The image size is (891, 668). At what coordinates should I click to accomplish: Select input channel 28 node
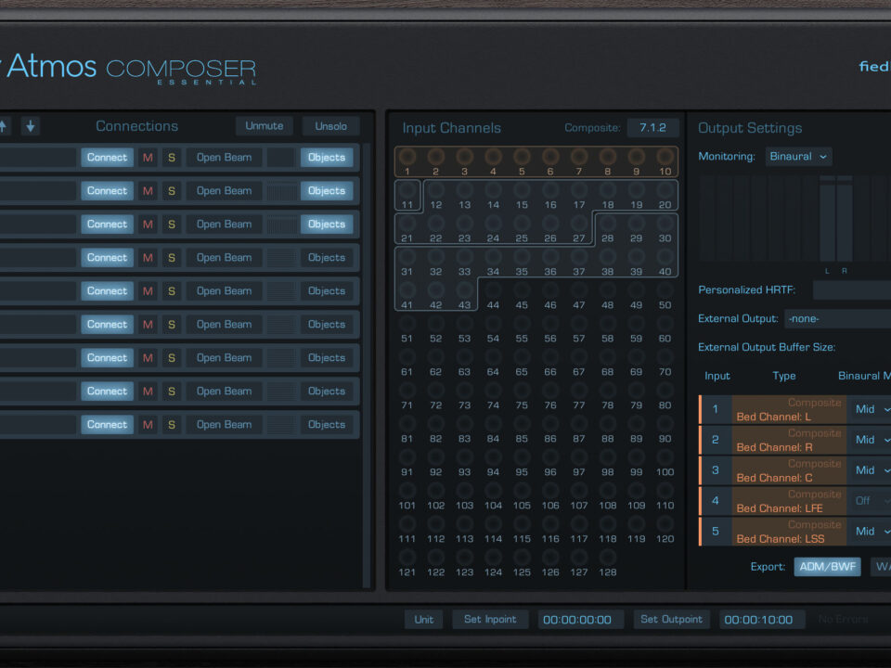point(607,225)
